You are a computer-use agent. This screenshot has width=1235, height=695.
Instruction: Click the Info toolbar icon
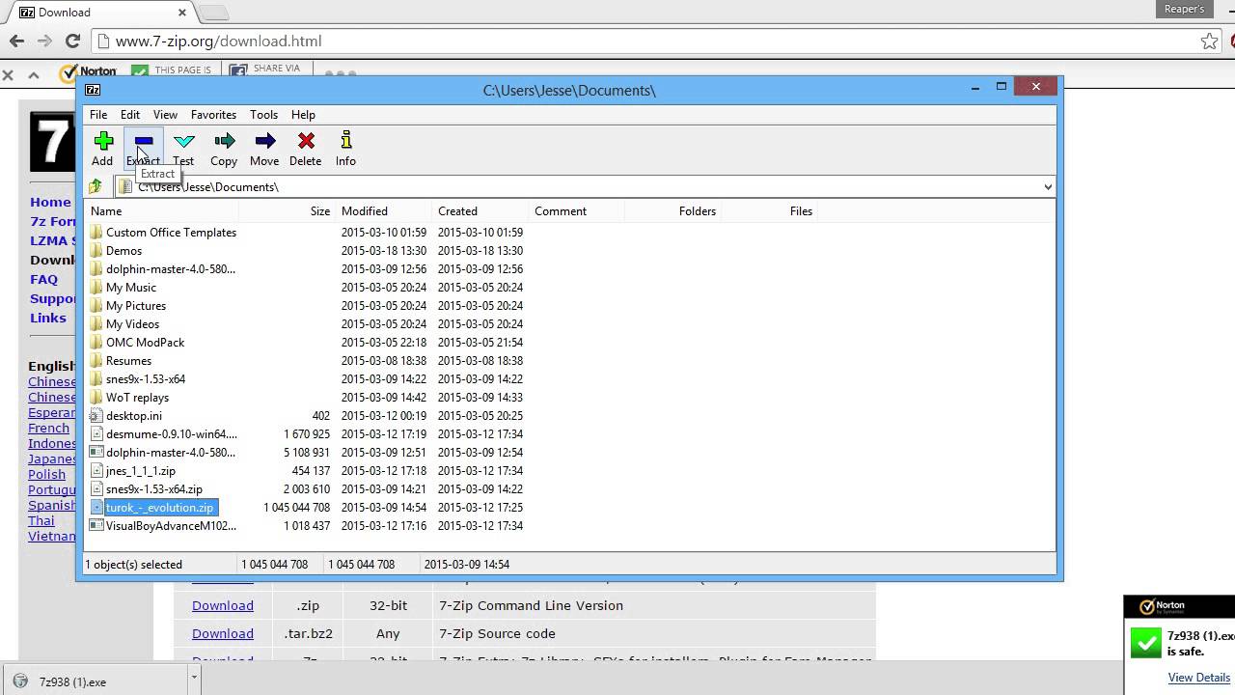[x=346, y=141]
